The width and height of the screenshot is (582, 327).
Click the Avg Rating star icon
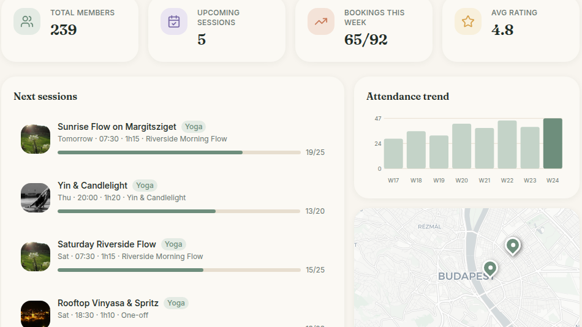pyautogui.click(x=467, y=21)
